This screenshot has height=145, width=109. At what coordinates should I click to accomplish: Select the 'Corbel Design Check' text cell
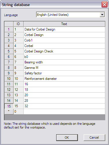point(64,51)
